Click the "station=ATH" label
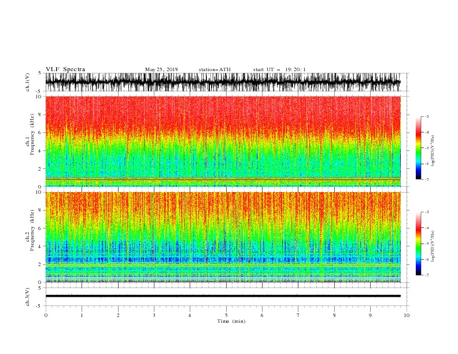Viewport: 458px width, 354px height. (215, 69)
